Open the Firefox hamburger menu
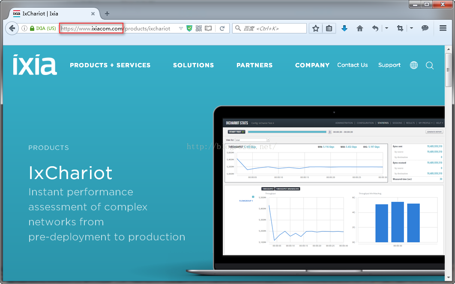455x284 pixels. [443, 28]
